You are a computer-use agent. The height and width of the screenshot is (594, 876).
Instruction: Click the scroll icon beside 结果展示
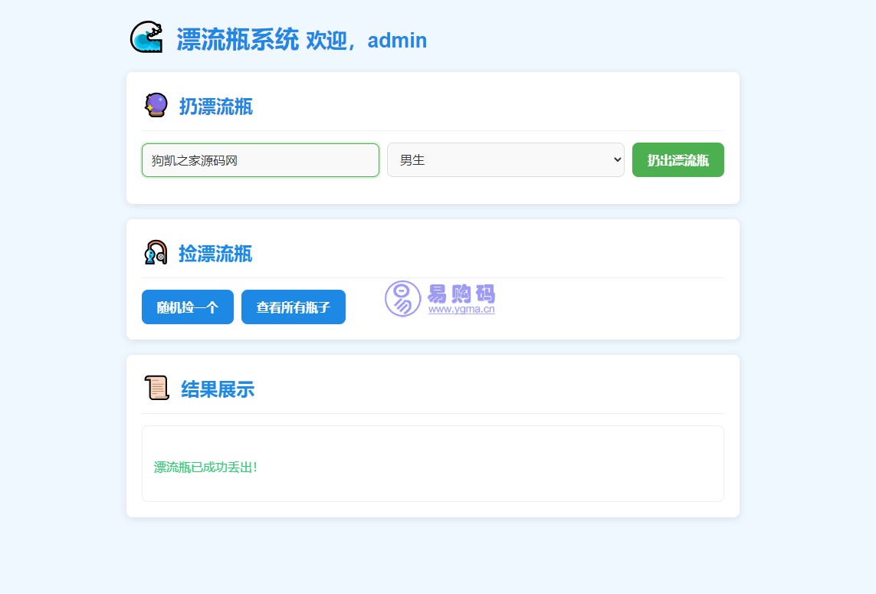[x=156, y=389]
